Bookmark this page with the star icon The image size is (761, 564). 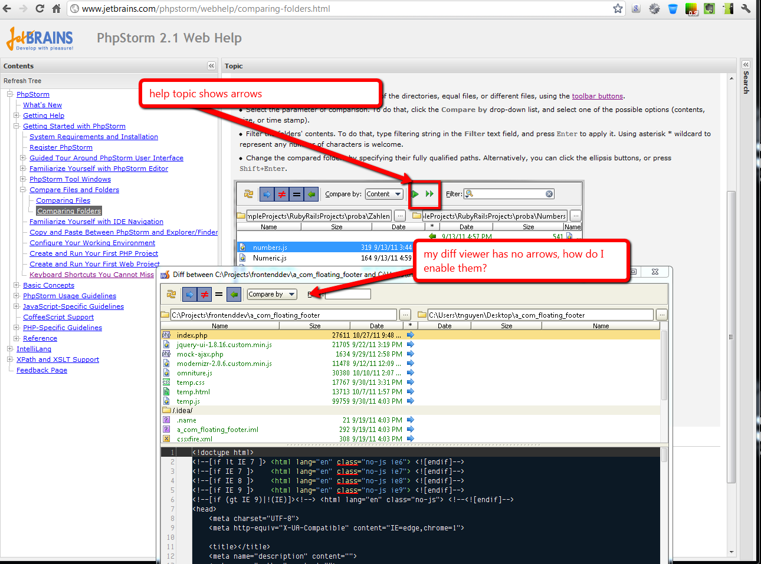pos(618,8)
